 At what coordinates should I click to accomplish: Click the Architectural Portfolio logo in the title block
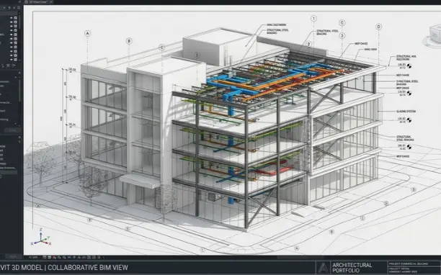(323, 268)
